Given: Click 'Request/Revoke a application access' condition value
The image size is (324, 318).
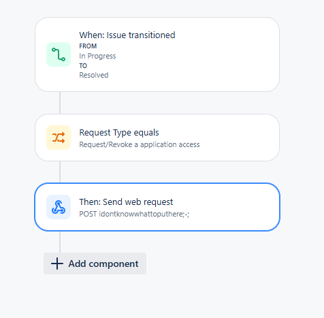Looking at the screenshot, I should (x=140, y=144).
